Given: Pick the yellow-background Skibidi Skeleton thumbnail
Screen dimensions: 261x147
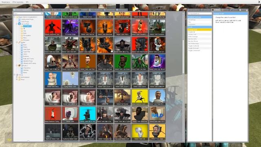Looking at the screenshot, I should [x=140, y=97].
